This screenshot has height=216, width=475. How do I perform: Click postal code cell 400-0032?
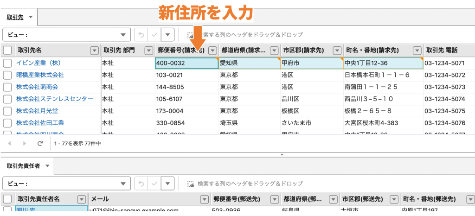186,63
